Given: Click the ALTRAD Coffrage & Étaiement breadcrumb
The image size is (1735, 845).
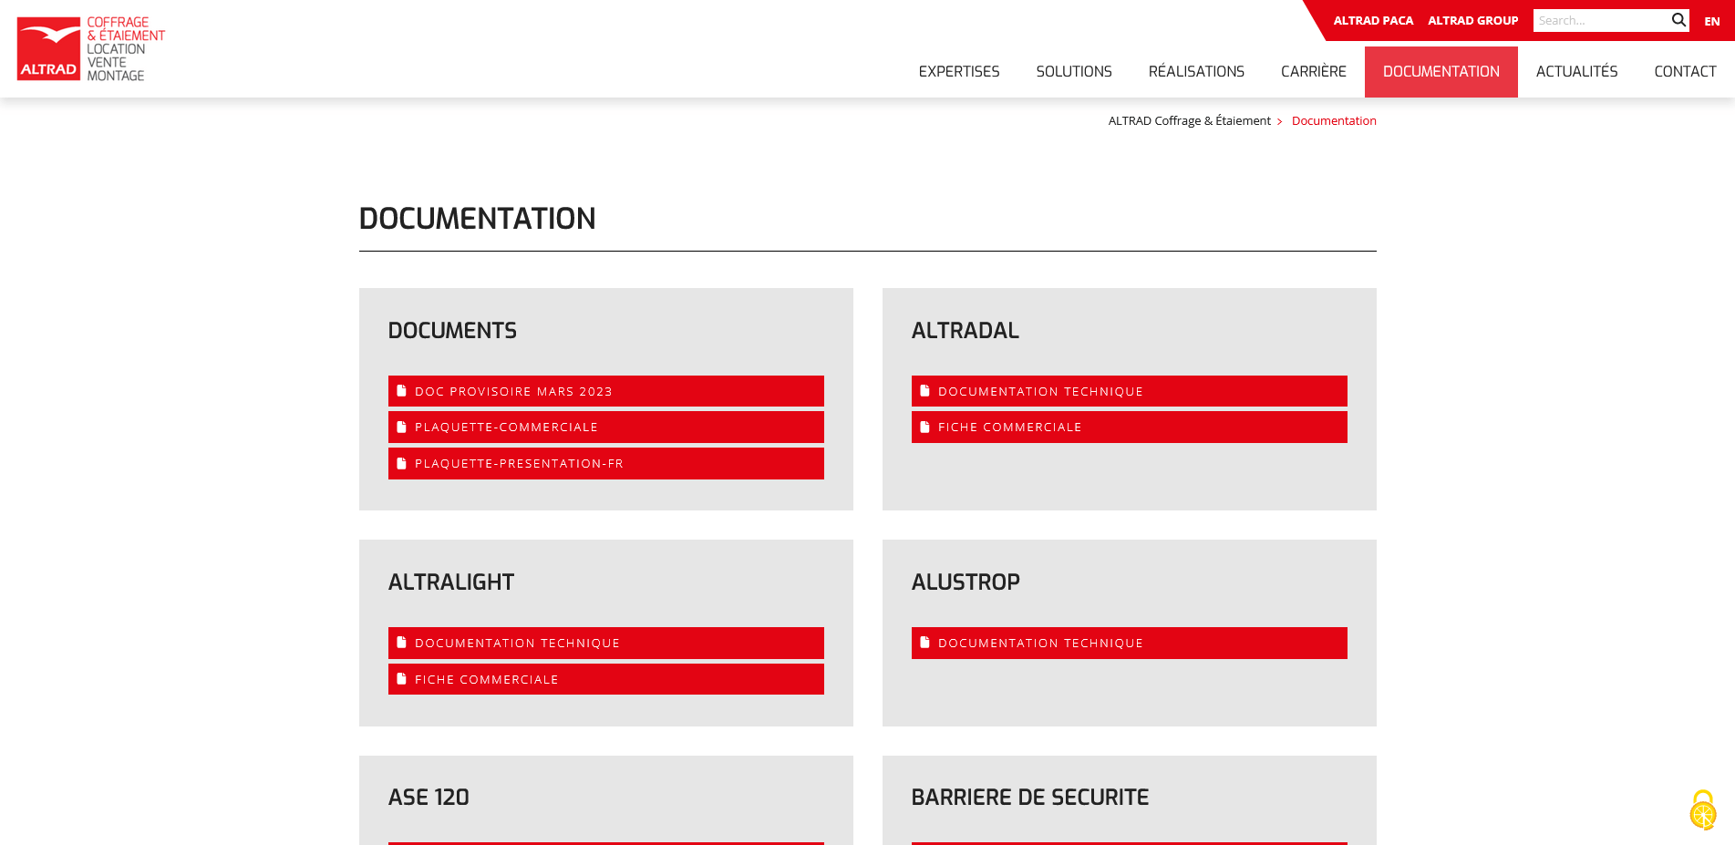Looking at the screenshot, I should 1189,120.
